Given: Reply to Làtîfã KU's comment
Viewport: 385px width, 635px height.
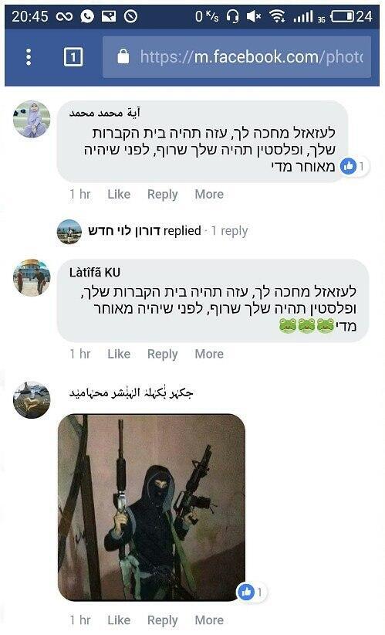Looking at the screenshot, I should tap(162, 355).
